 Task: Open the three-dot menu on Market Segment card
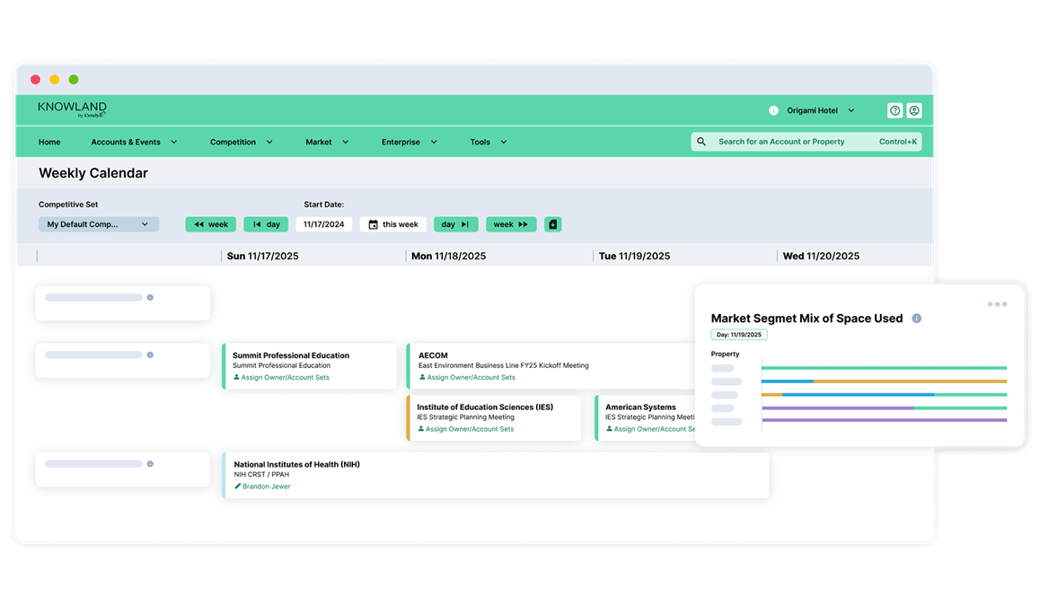pos(997,304)
